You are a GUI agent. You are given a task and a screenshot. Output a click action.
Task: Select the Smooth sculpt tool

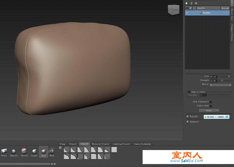coord(24,152)
